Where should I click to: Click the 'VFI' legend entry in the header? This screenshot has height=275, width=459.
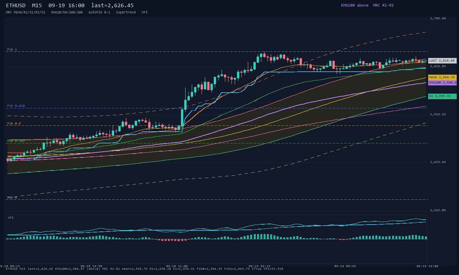(x=145, y=12)
